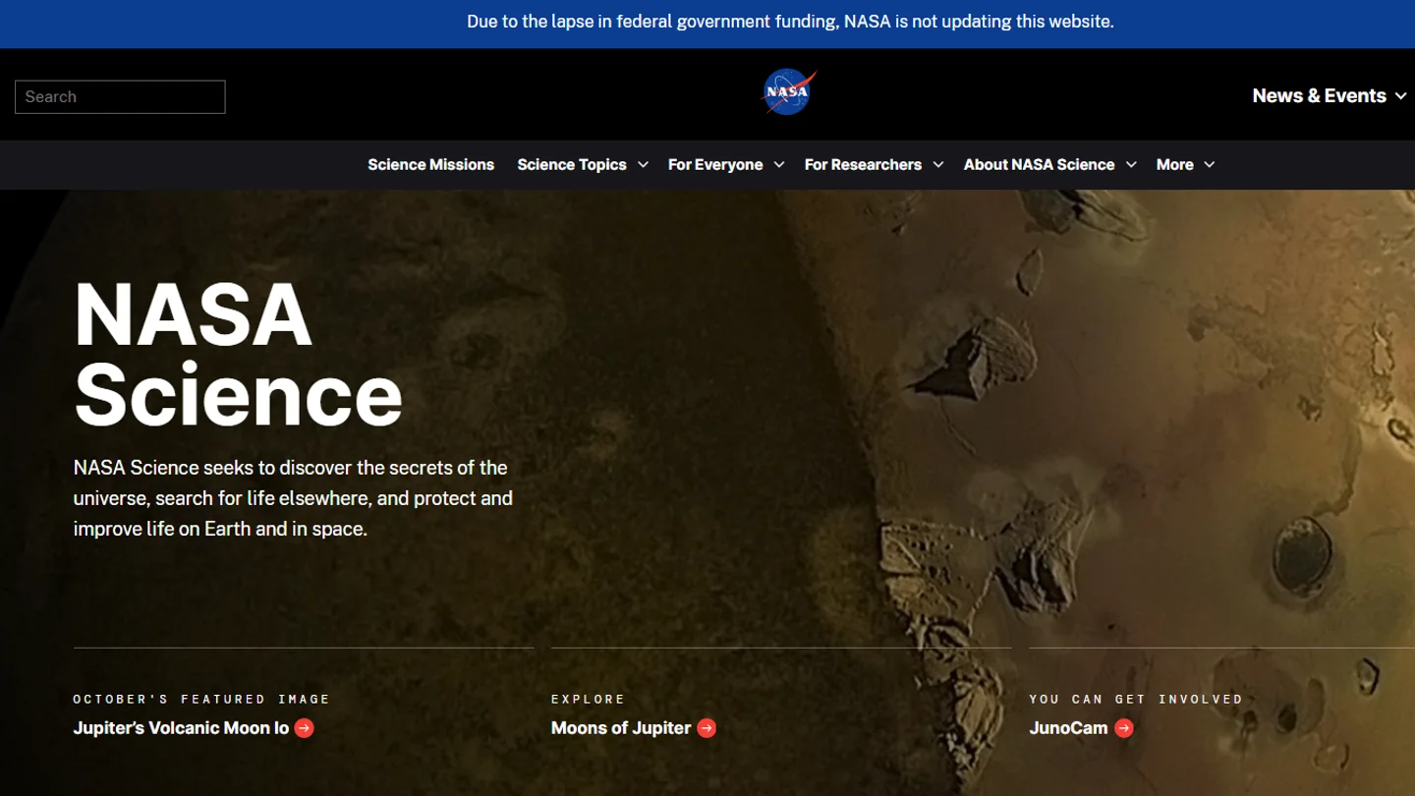Open the News & Events menu

coord(1319,96)
